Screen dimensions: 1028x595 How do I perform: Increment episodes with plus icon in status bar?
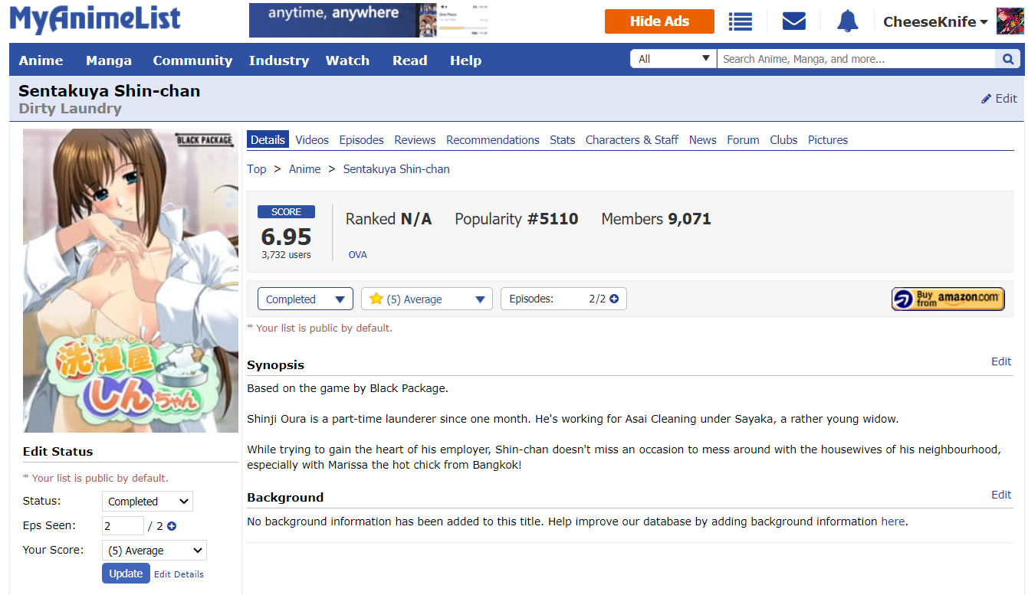614,299
